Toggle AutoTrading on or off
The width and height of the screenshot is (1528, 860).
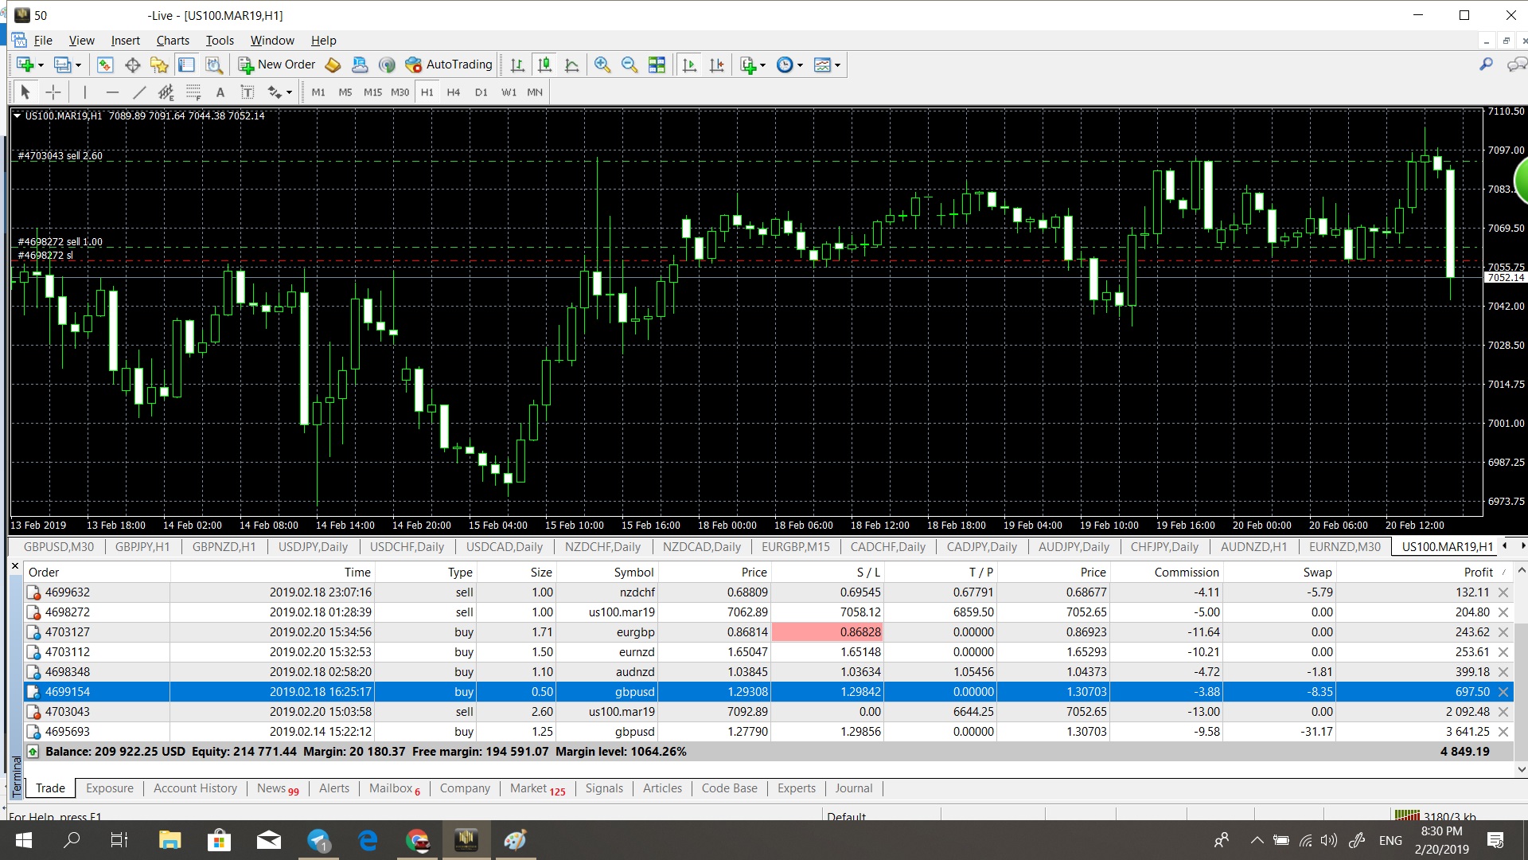pyautogui.click(x=449, y=64)
